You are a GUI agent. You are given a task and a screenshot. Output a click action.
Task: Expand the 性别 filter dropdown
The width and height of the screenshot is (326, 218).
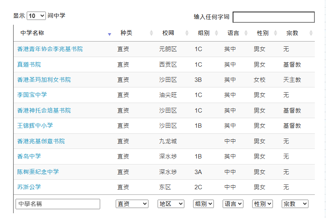263,204
